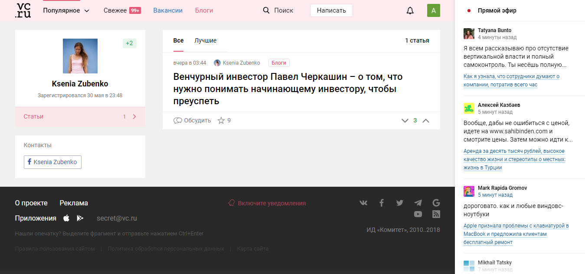Open vc.ru Telegram page via footer icon
Screen dimensions: 585x274
(x=418, y=202)
